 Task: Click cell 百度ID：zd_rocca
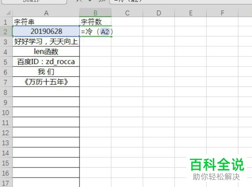click(46, 62)
